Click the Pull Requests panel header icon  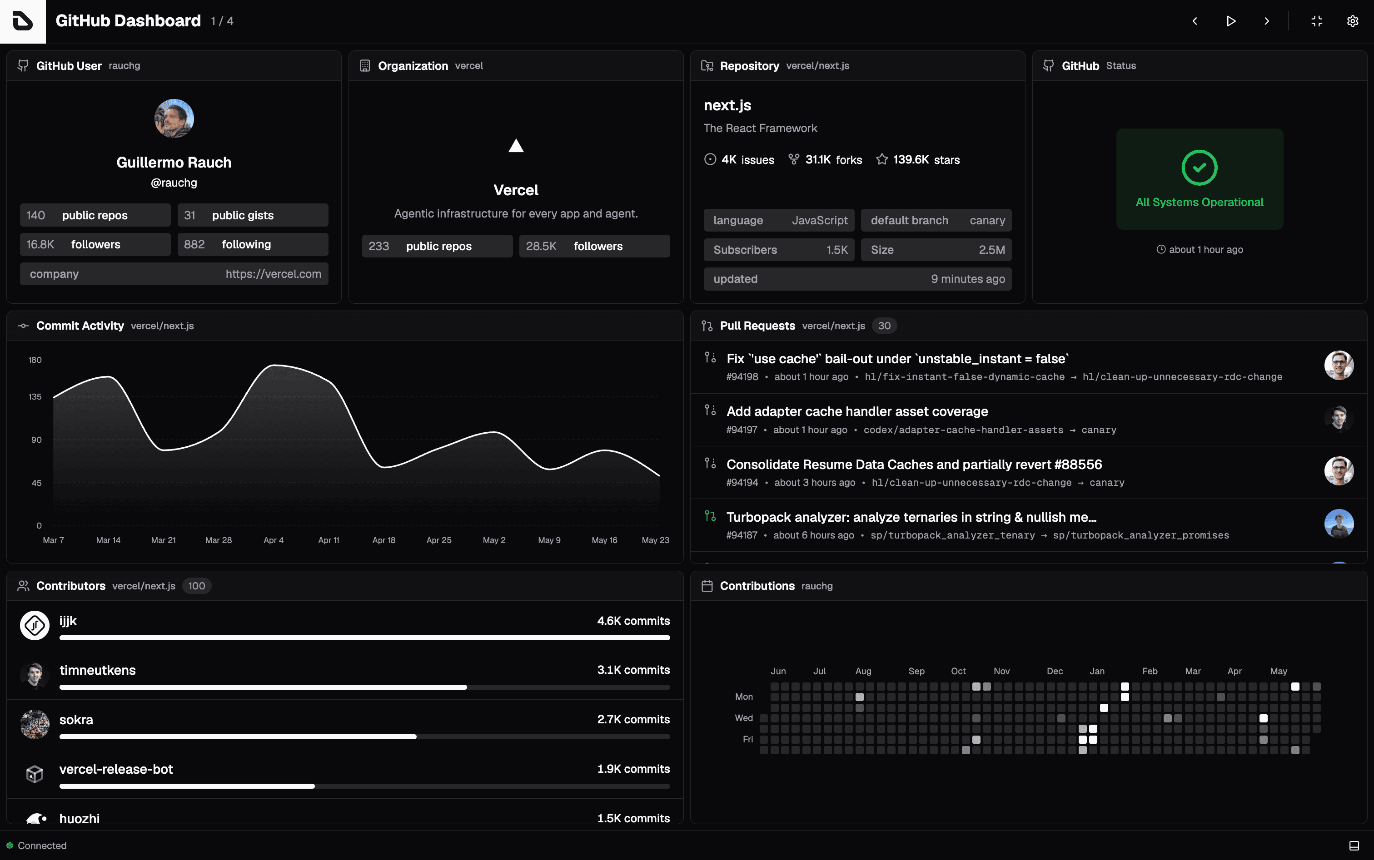pyautogui.click(x=707, y=326)
